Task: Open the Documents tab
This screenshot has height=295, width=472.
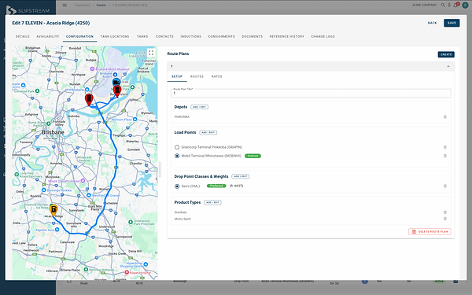Action: [253, 36]
